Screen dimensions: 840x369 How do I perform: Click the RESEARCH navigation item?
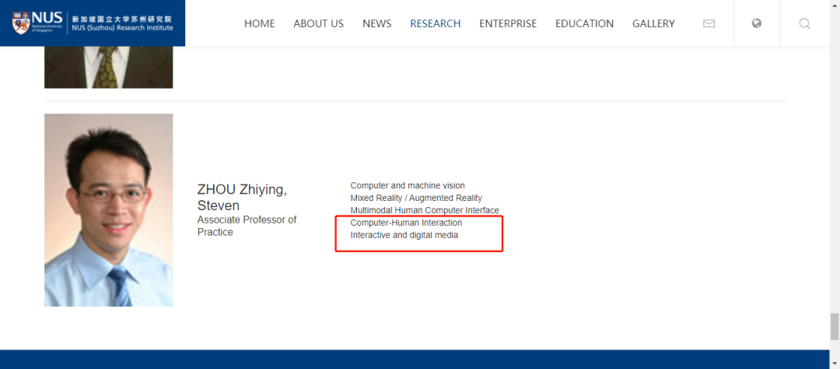pyautogui.click(x=435, y=23)
